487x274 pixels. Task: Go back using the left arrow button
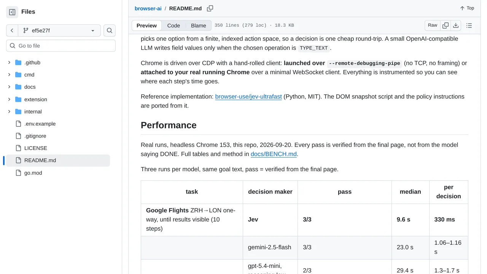[x=12, y=30]
